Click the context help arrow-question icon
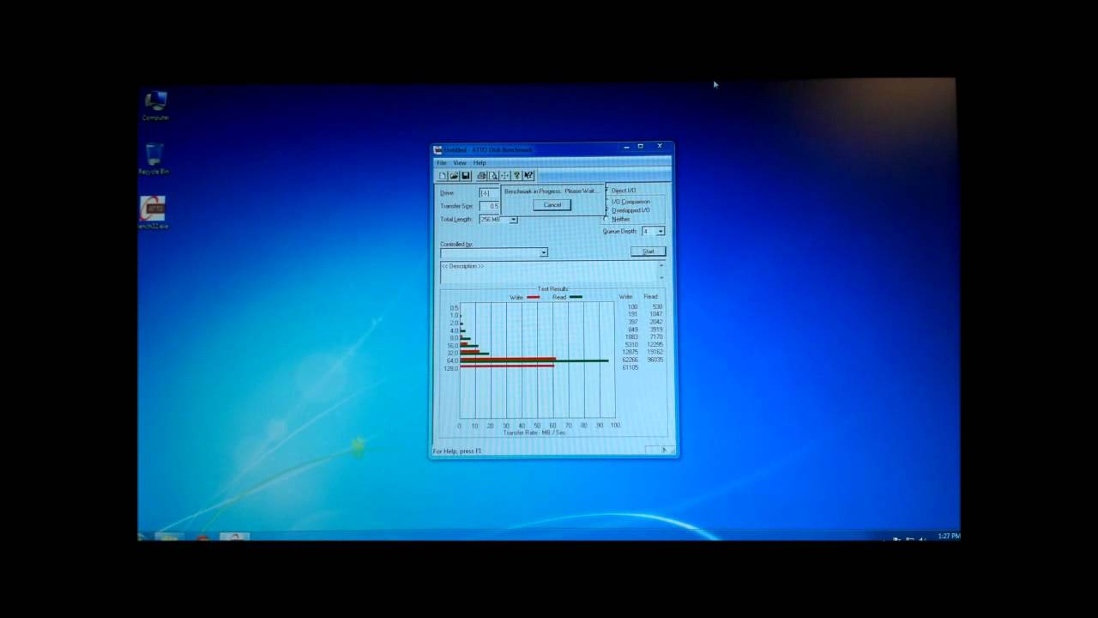 tap(528, 176)
